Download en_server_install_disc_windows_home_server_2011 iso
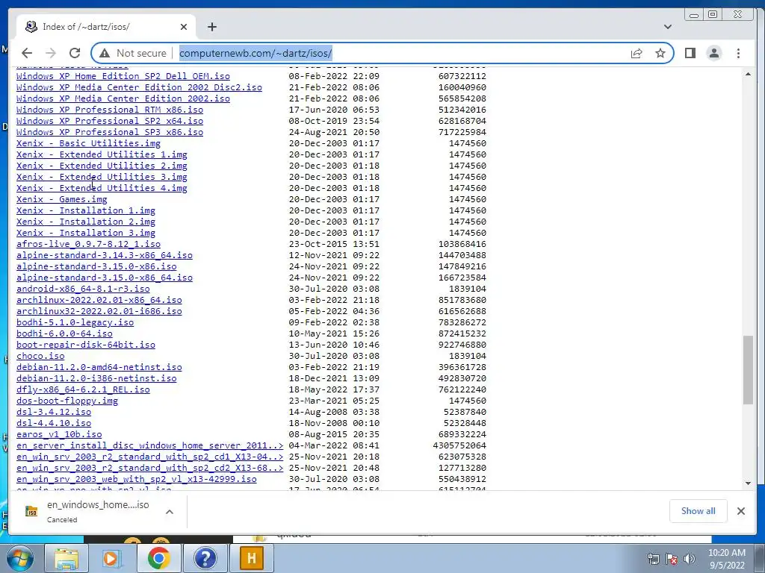765x573 pixels. click(x=149, y=446)
